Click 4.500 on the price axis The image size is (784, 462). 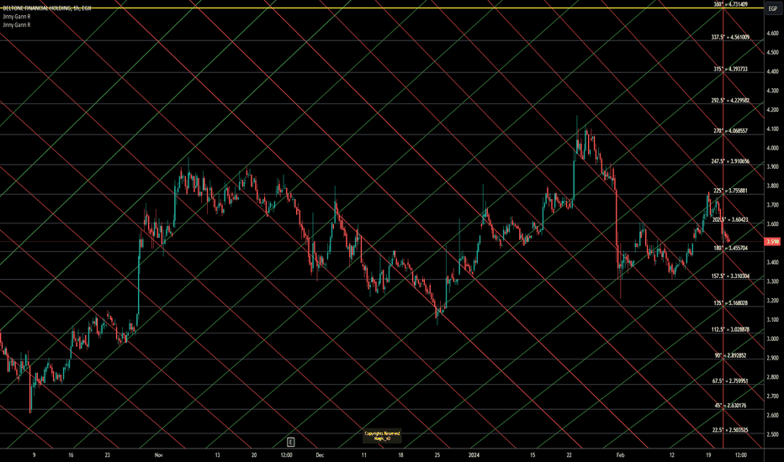click(x=772, y=52)
